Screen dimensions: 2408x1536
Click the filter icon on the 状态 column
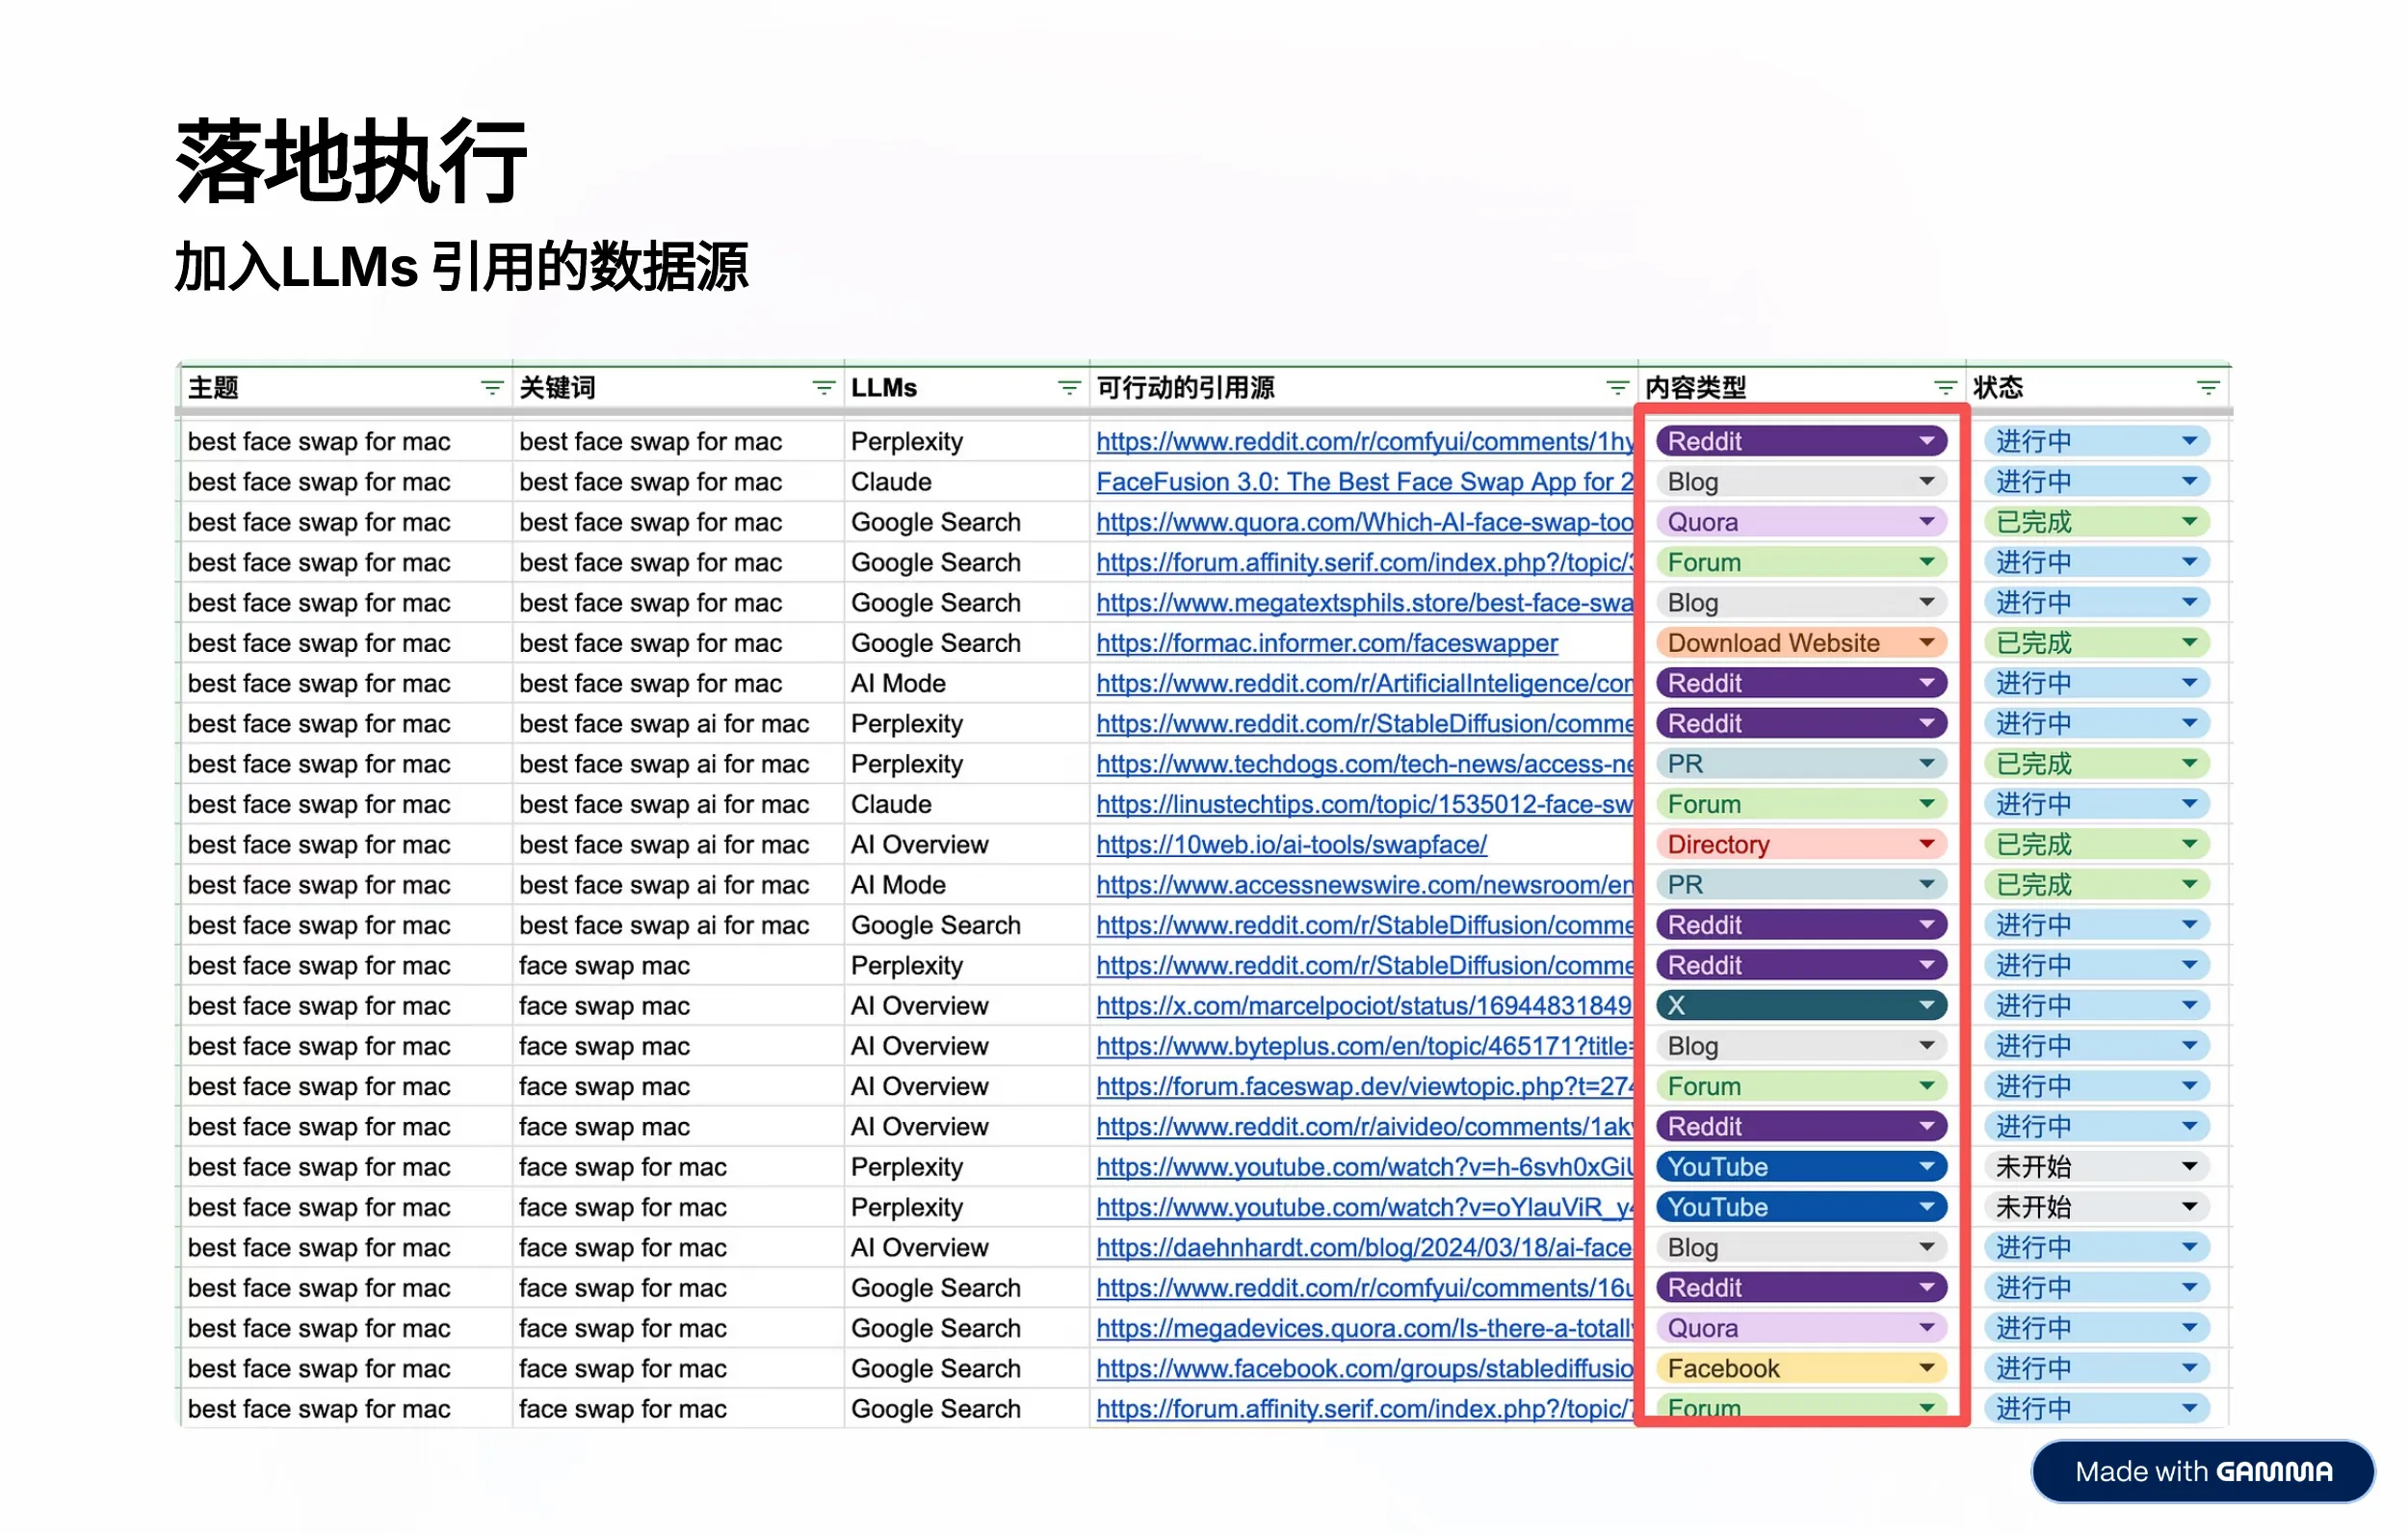click(x=2210, y=387)
